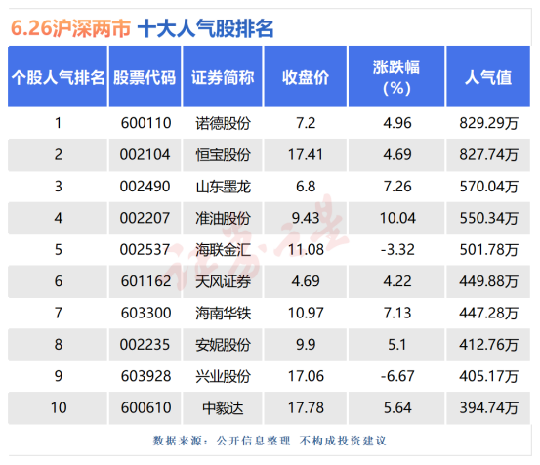
Task: Click change percentage 4.96
Action: [x=397, y=123]
